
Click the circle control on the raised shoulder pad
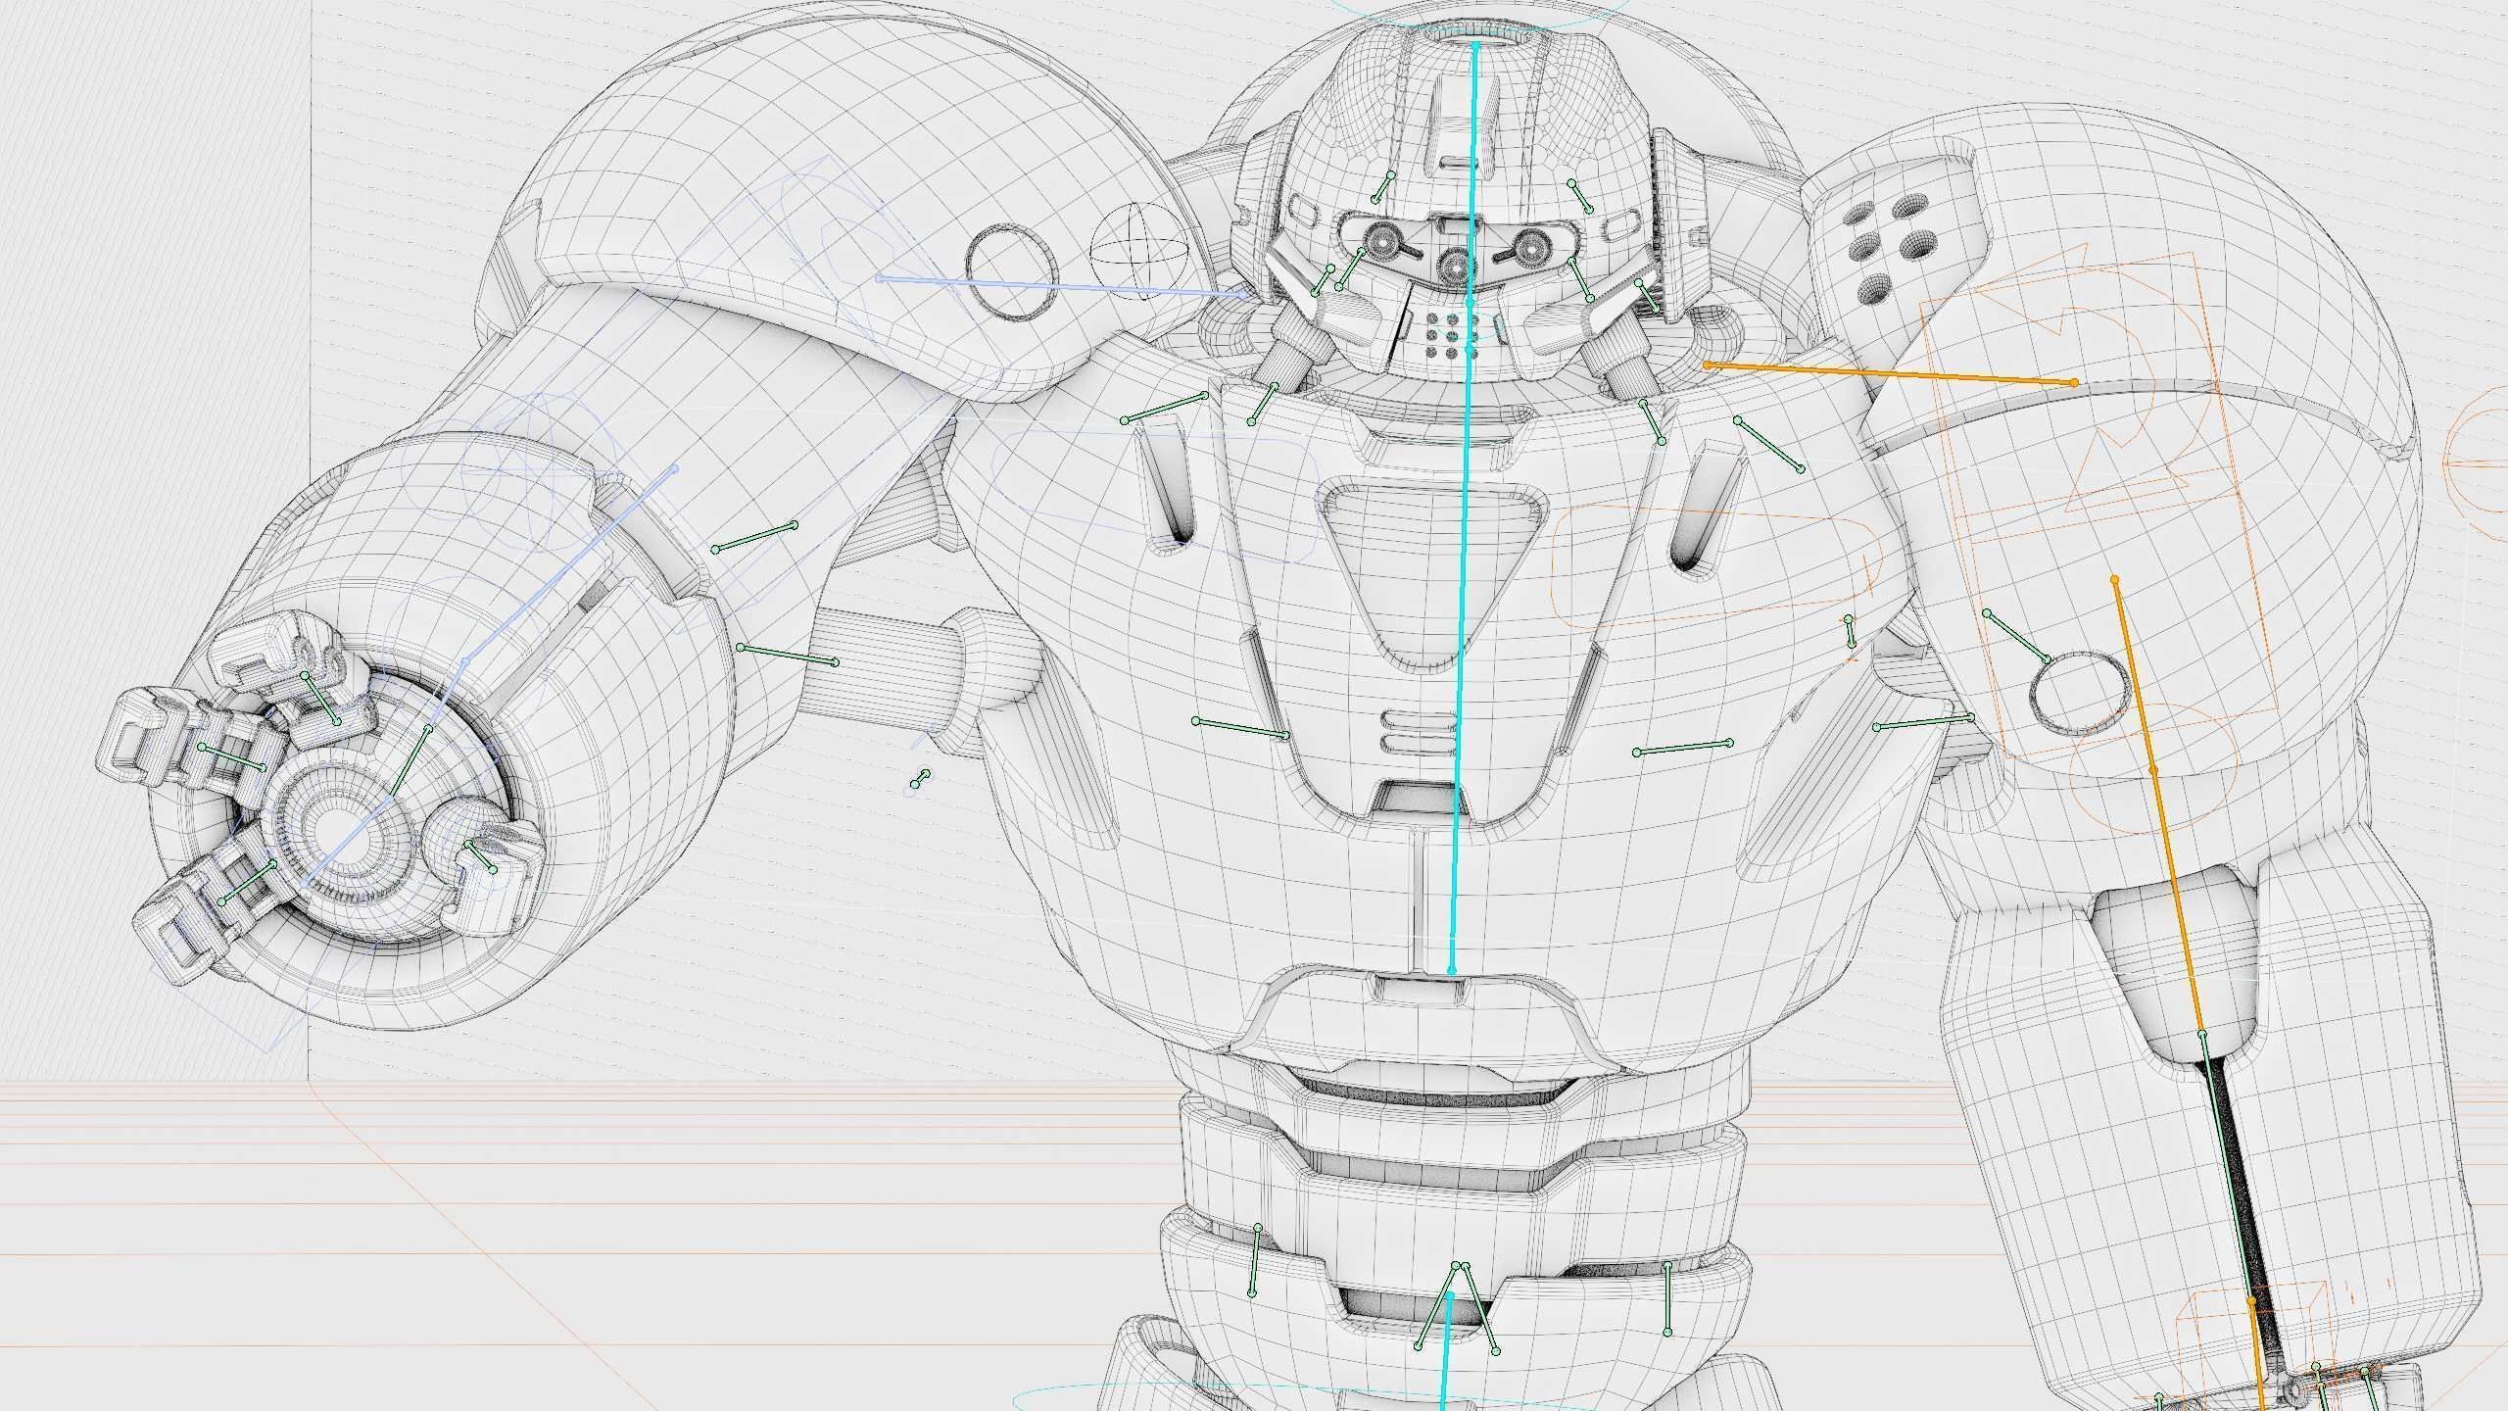click(1012, 270)
